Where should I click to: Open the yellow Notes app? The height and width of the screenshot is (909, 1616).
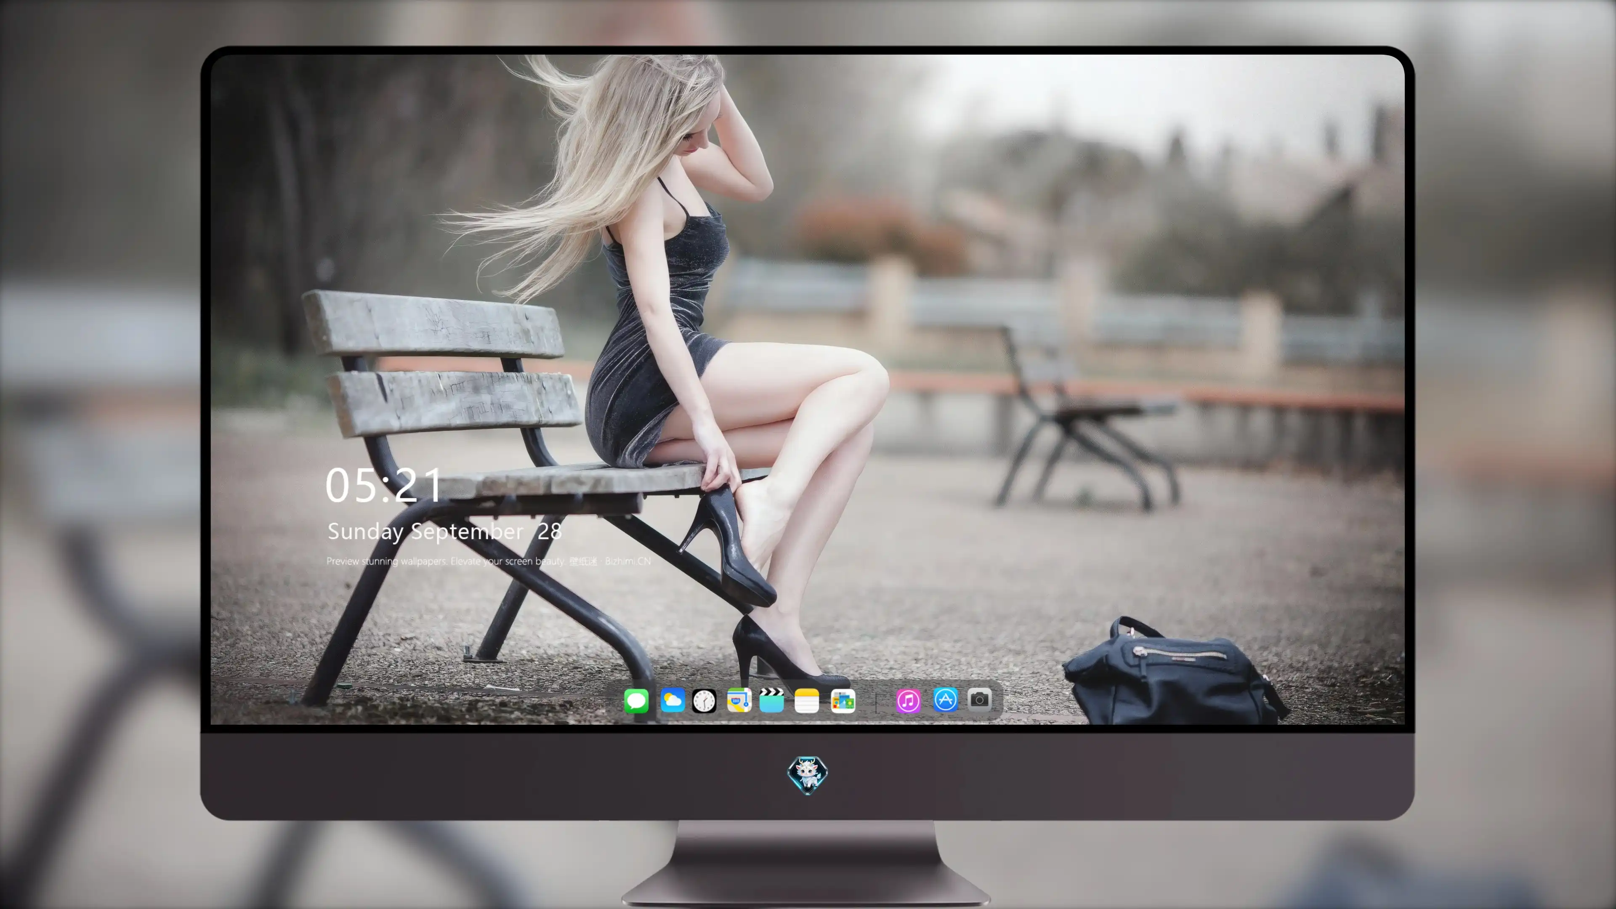[x=807, y=701]
